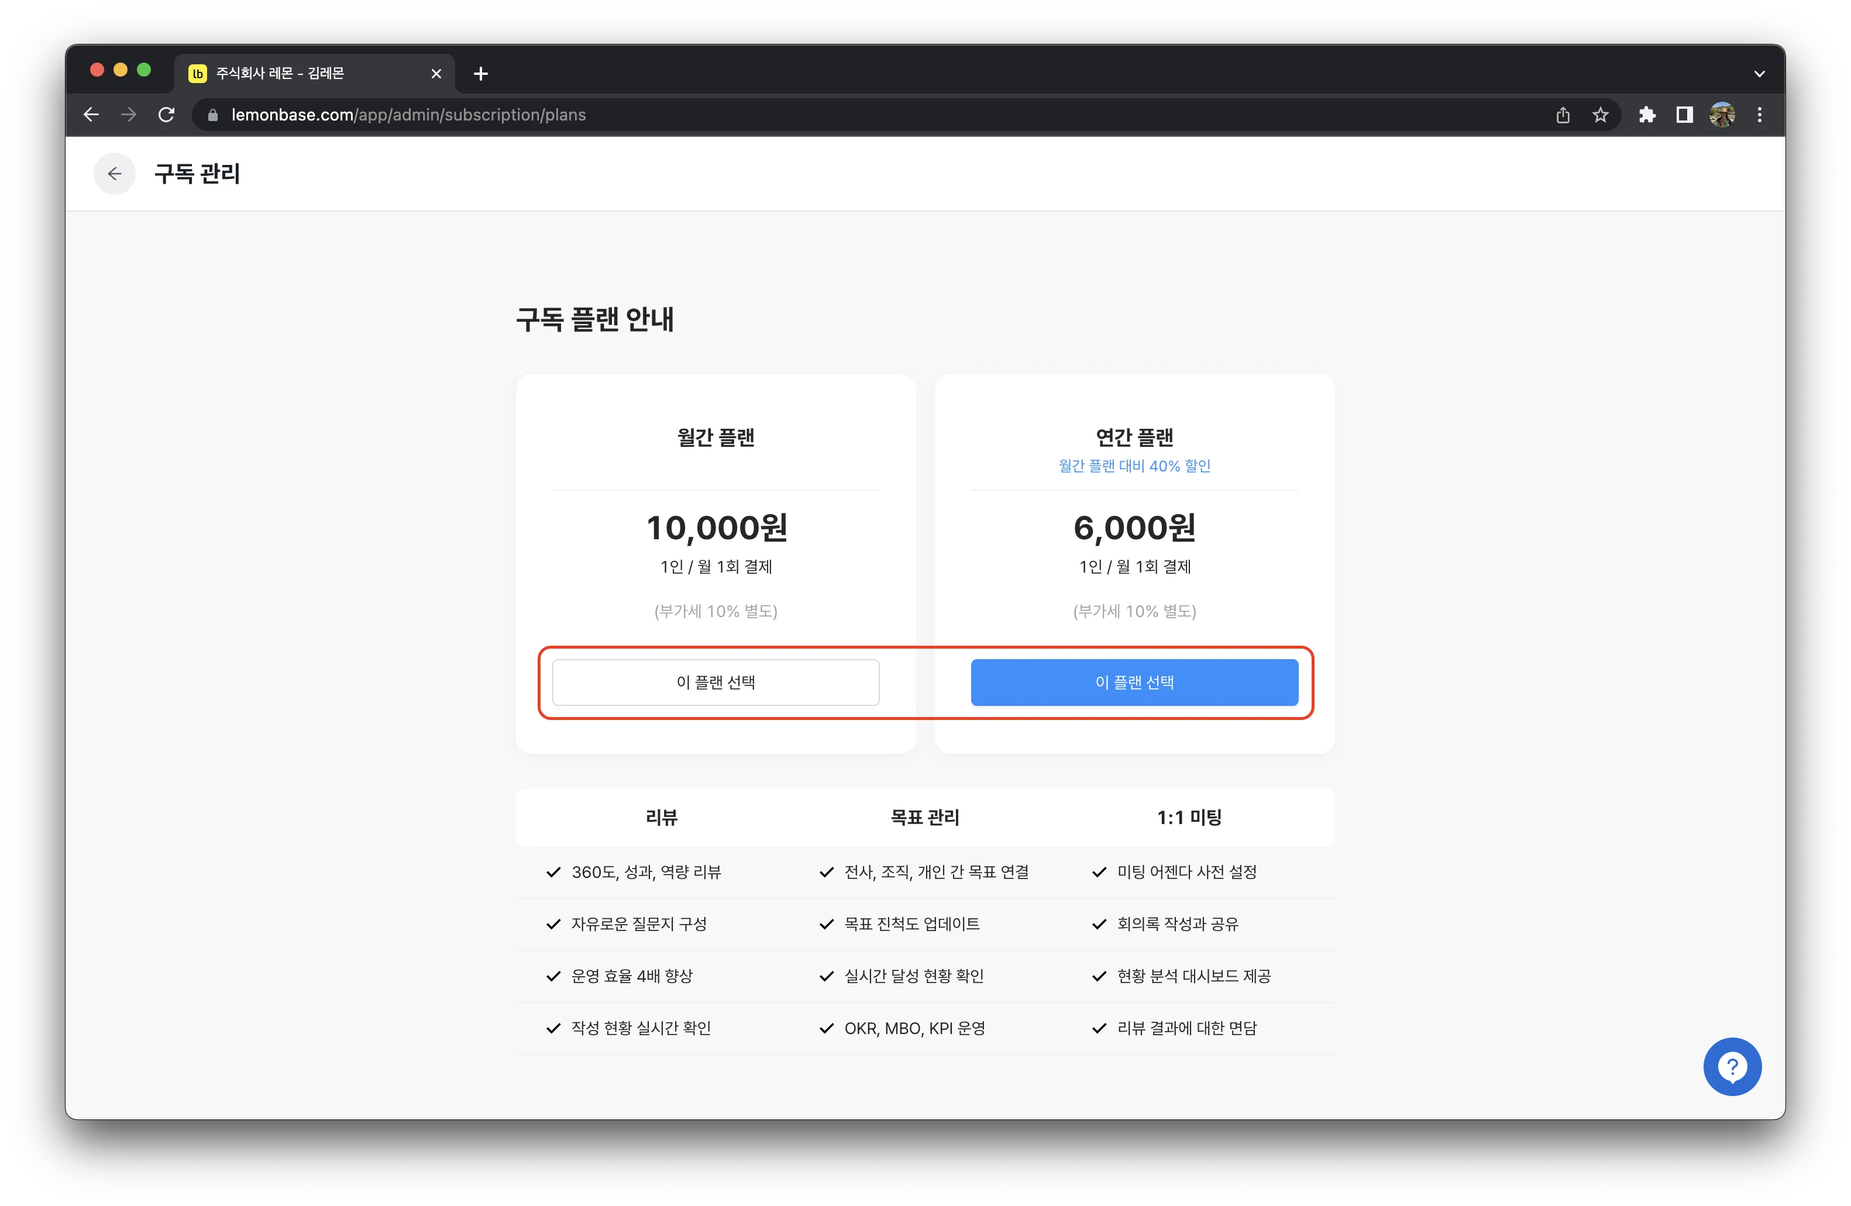Go back using the 구독 관리 arrow
The width and height of the screenshot is (1851, 1206).
click(x=114, y=173)
